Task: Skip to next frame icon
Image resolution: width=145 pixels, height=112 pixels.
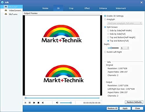Action: (x=43, y=103)
